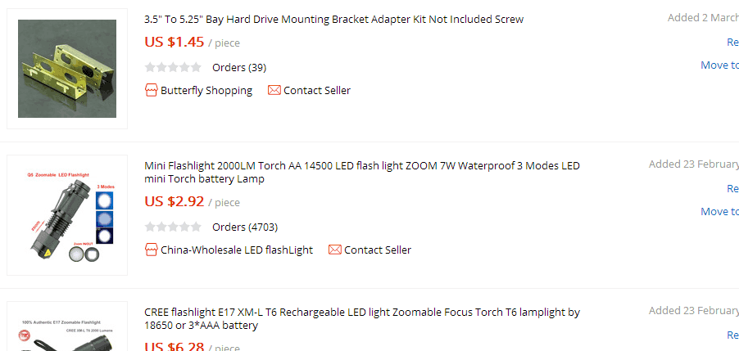Contact Seller of the bracket adapter kit
This screenshot has height=351, width=739.
point(317,91)
